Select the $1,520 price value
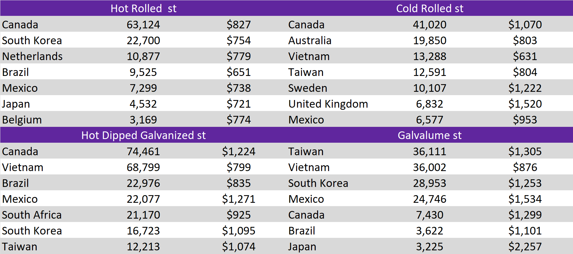573x254 pixels. (x=525, y=104)
